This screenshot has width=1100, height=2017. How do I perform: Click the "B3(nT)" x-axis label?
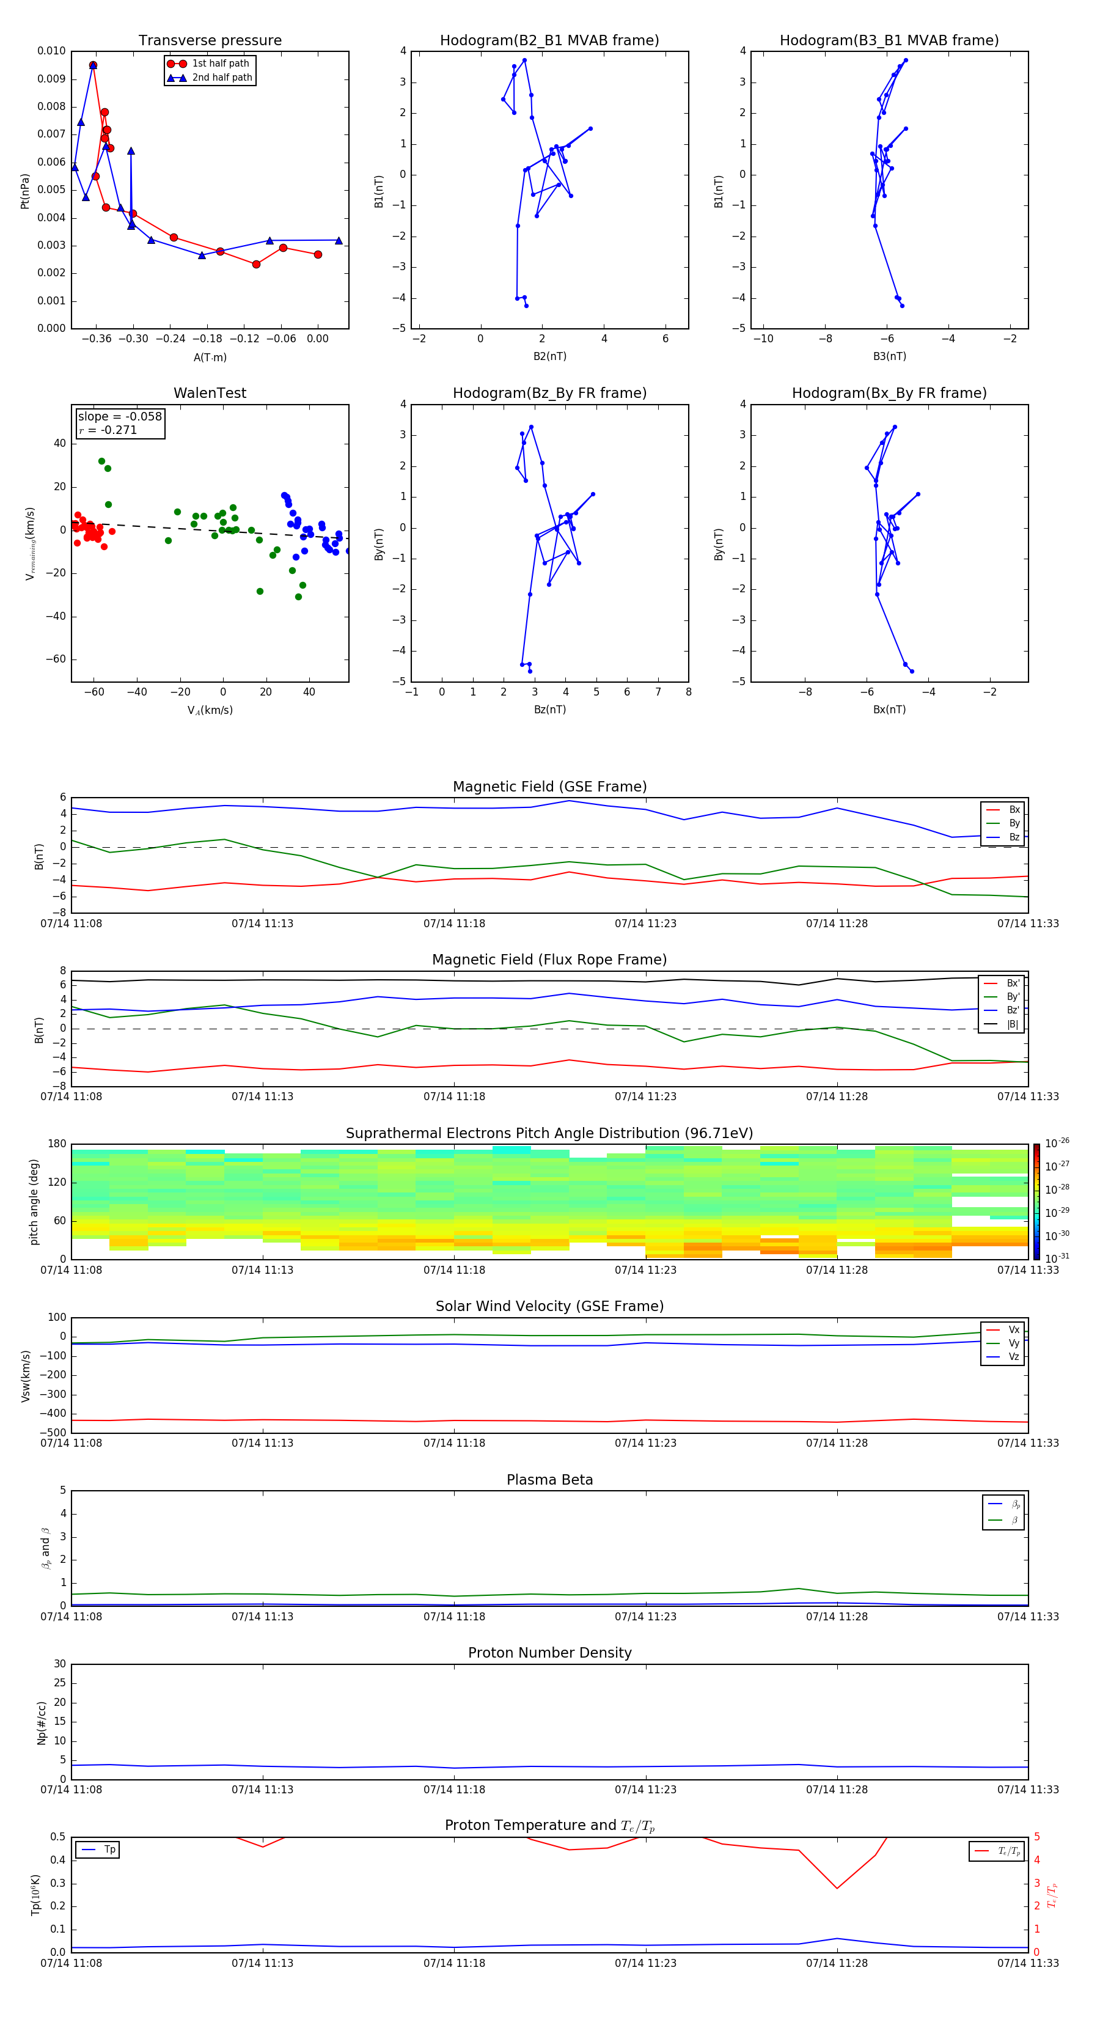pos(889,357)
